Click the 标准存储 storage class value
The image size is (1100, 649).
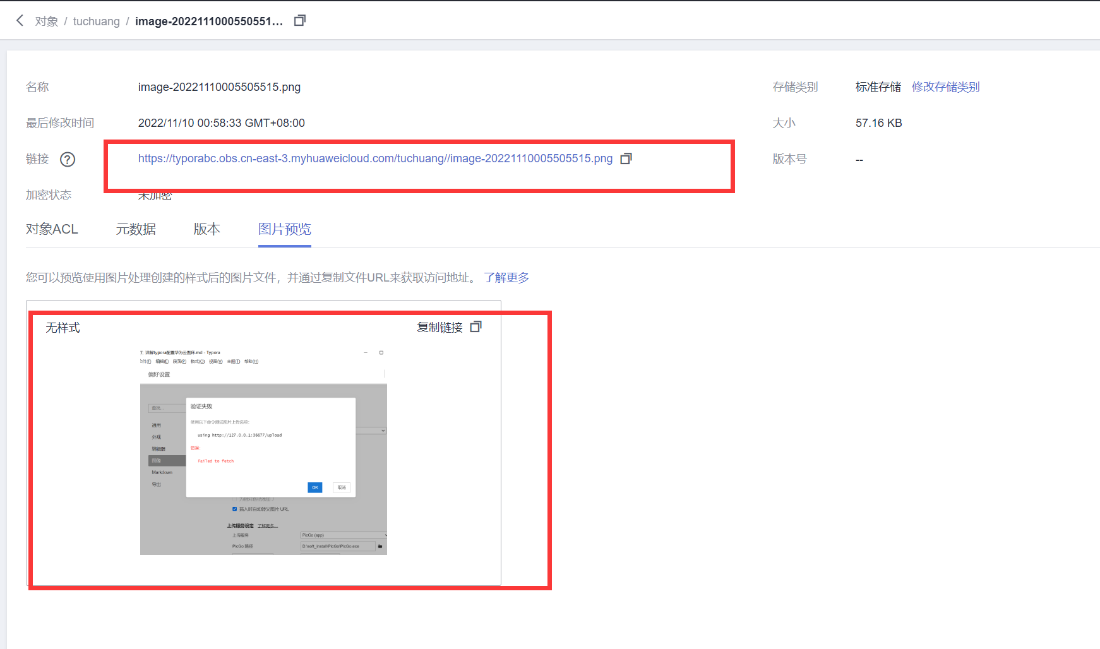(x=878, y=87)
